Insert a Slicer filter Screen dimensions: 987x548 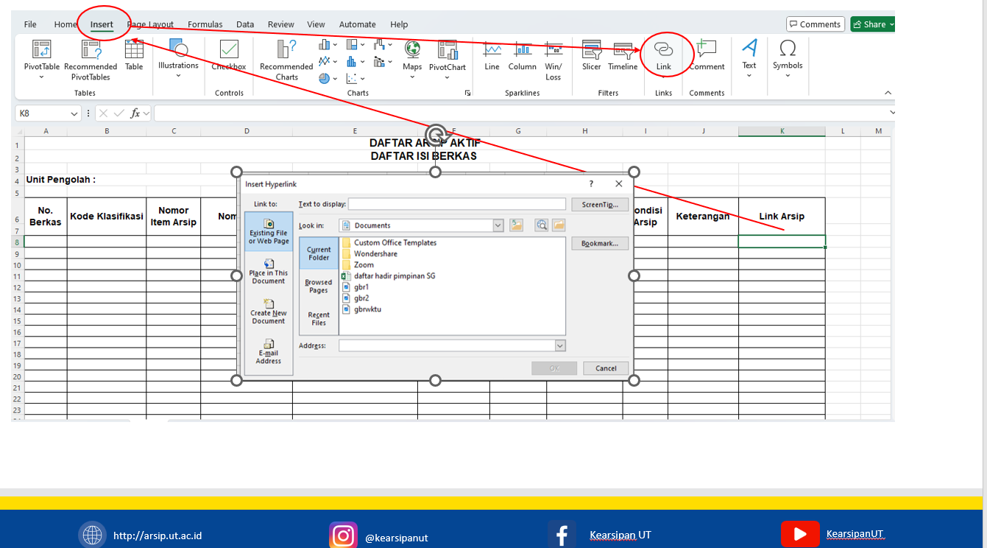592,50
